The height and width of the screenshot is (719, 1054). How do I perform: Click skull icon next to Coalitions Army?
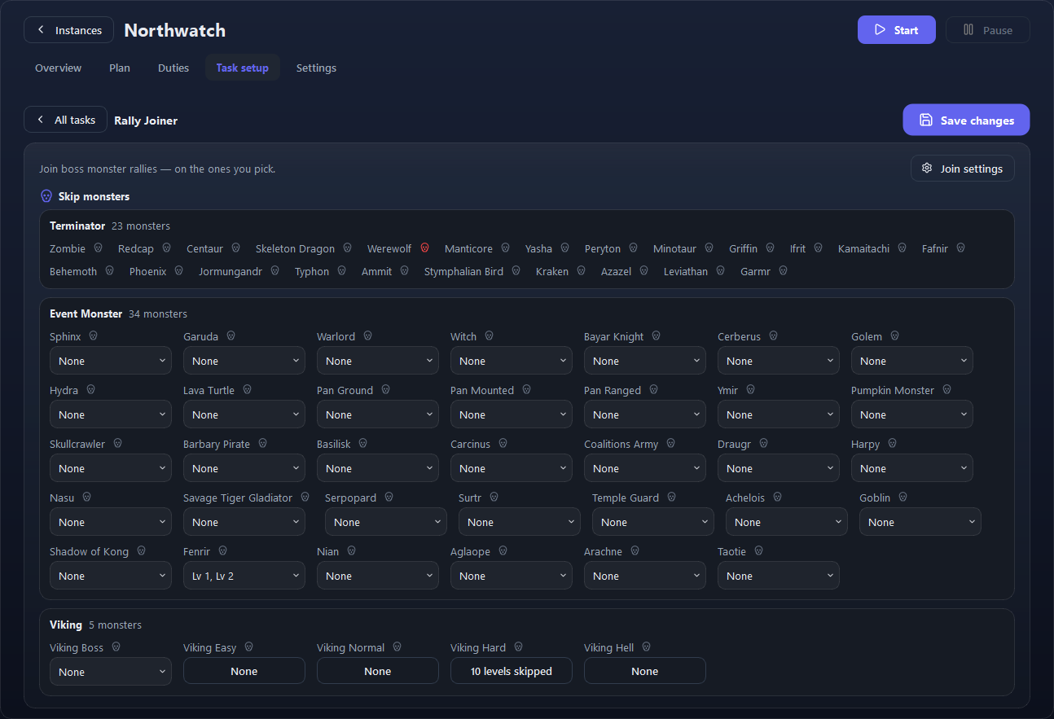point(670,444)
